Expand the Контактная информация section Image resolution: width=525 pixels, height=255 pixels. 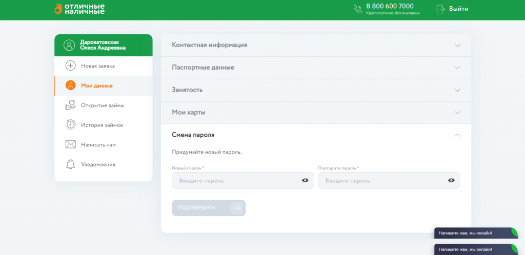[x=316, y=45]
